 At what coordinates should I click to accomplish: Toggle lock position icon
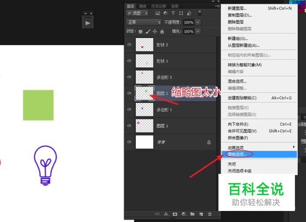pyautogui.click(x=155, y=31)
